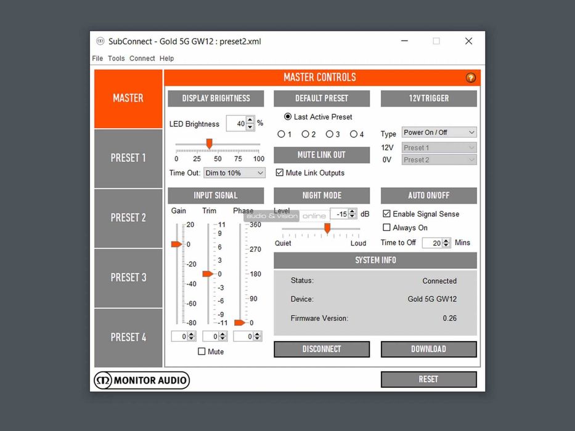The width and height of the screenshot is (575, 431).
Task: Select Last Active Preset radio button
Action: click(288, 116)
